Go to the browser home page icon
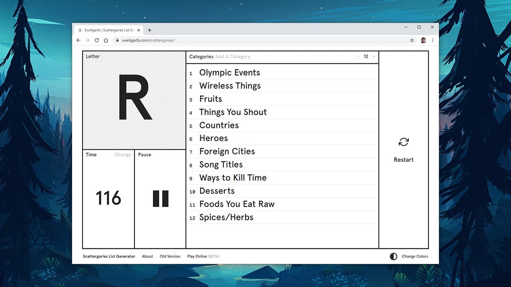 coord(106,40)
